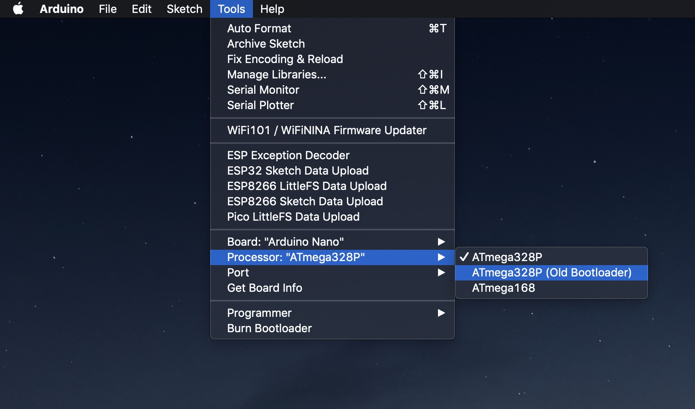Open the Sketch menu

point(184,9)
